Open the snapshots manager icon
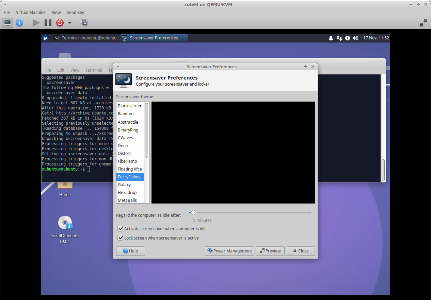The width and height of the screenshot is (431, 300). coord(84,23)
